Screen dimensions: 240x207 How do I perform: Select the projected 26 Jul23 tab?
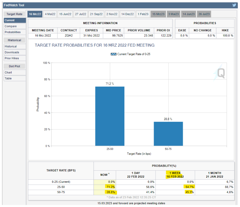point(204,14)
